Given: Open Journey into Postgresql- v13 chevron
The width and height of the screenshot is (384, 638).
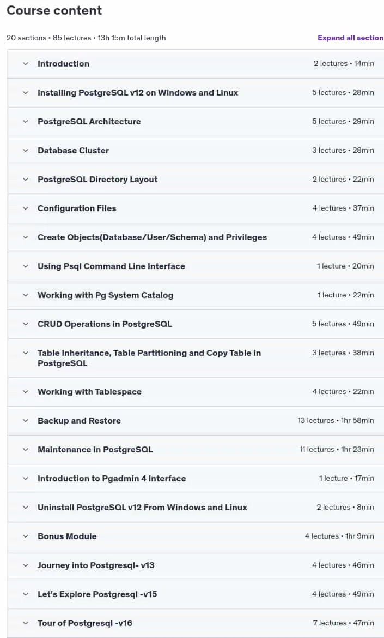Looking at the screenshot, I should [x=26, y=565].
